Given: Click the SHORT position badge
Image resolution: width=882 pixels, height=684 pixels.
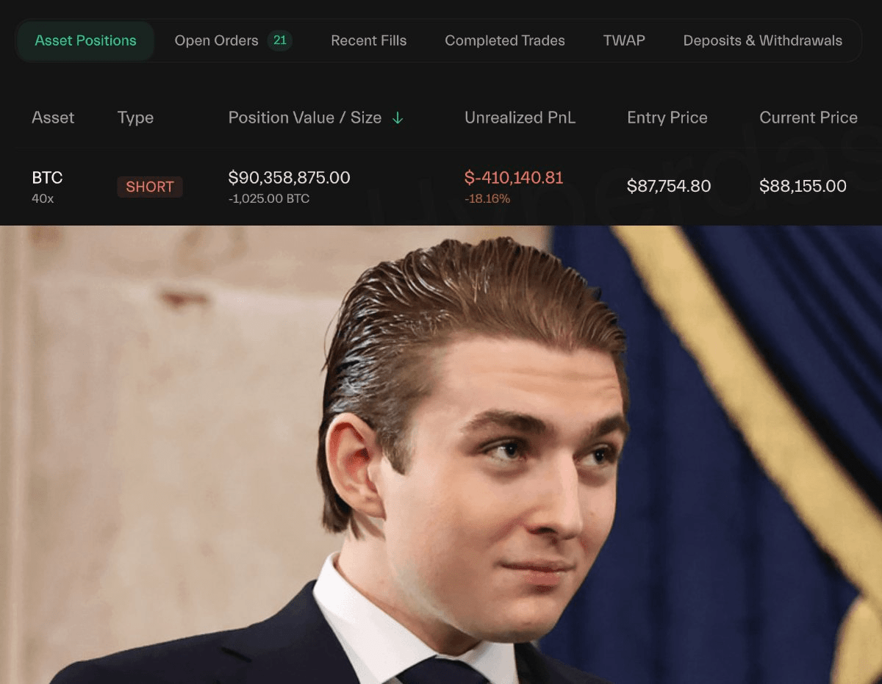Looking at the screenshot, I should (150, 187).
